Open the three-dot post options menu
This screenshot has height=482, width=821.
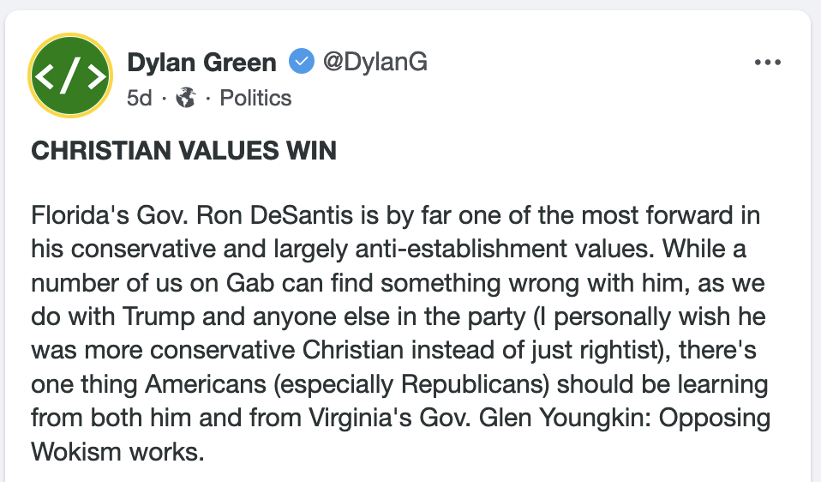(x=767, y=63)
